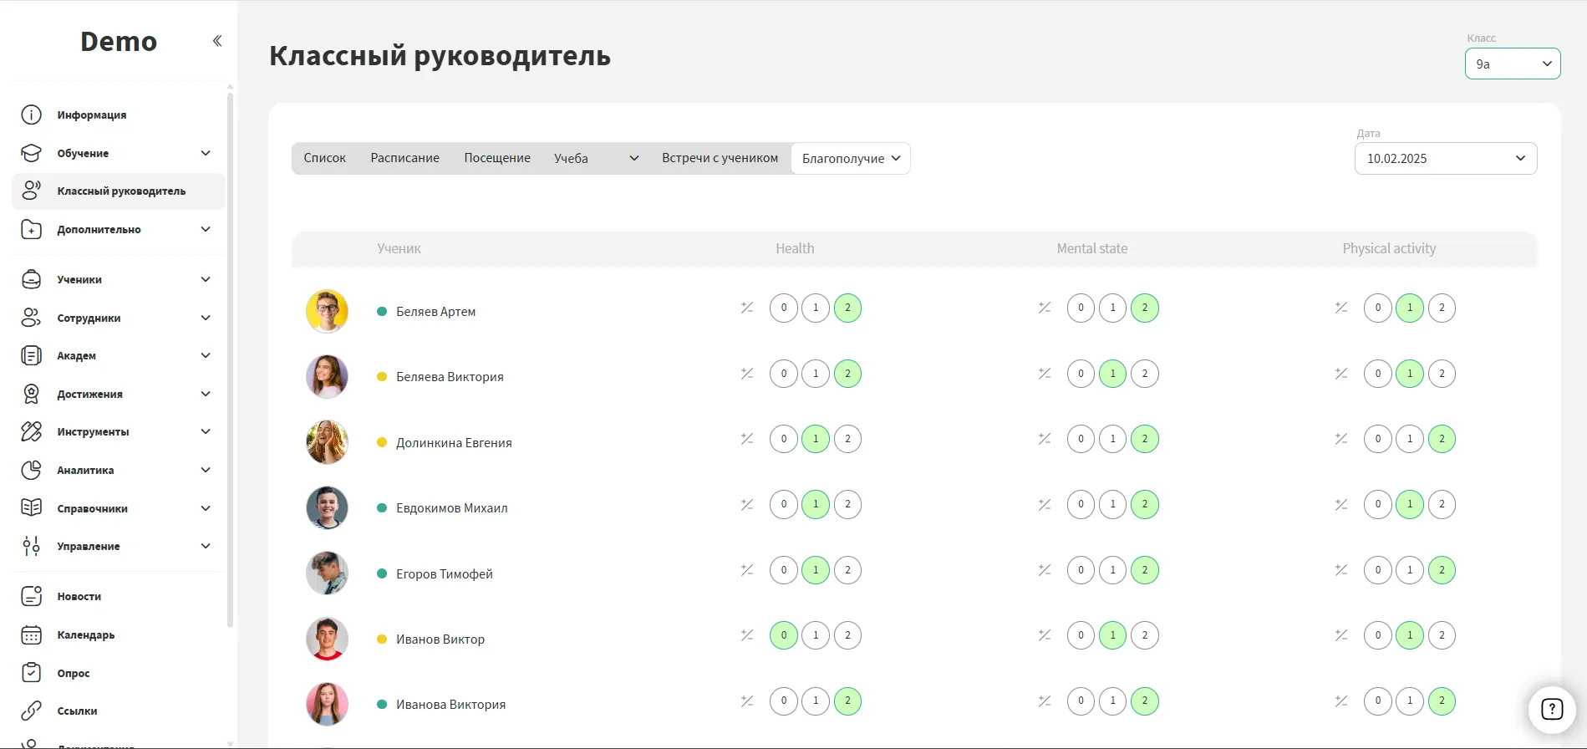
Task: Collapse the sidebar with double-chevron icon
Action: pos(217,41)
